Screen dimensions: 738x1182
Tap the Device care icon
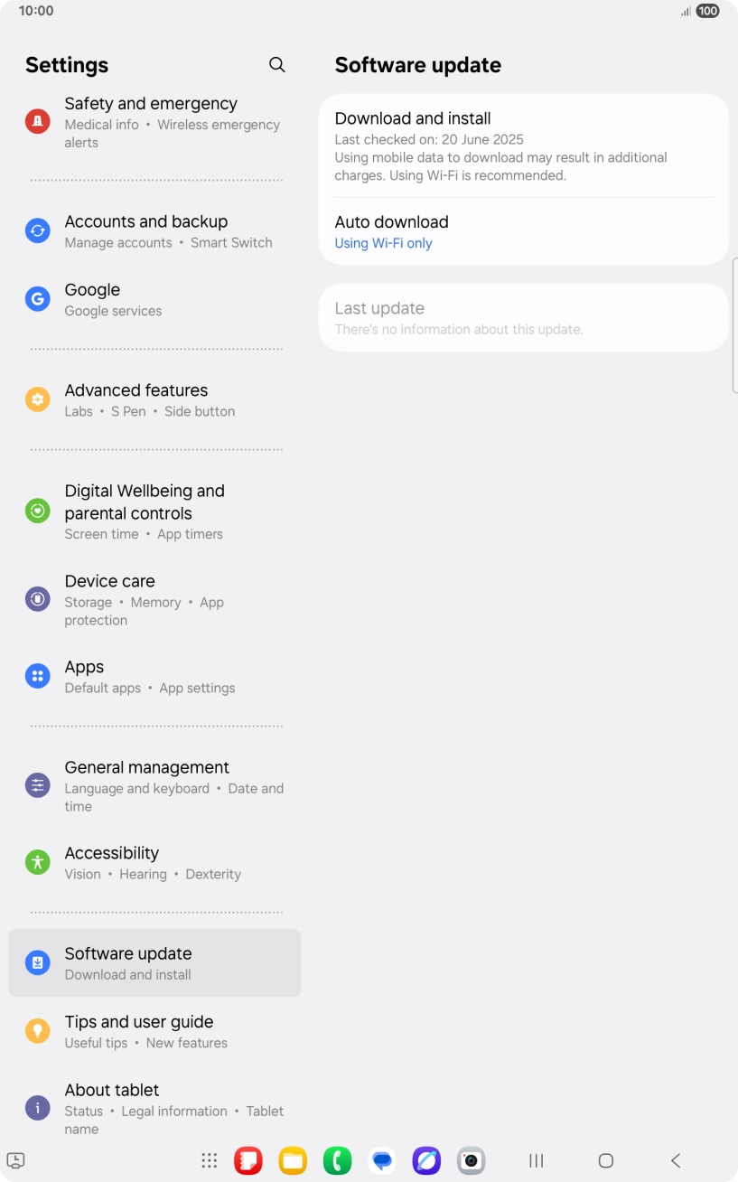tap(37, 598)
